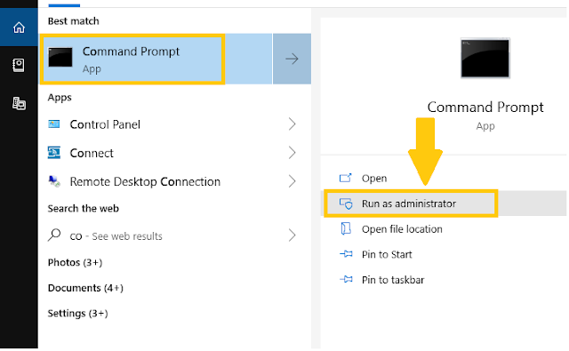This screenshot has height=351, width=569.
Task: Click the large Command Prompt preview thumbnail
Action: (x=485, y=58)
